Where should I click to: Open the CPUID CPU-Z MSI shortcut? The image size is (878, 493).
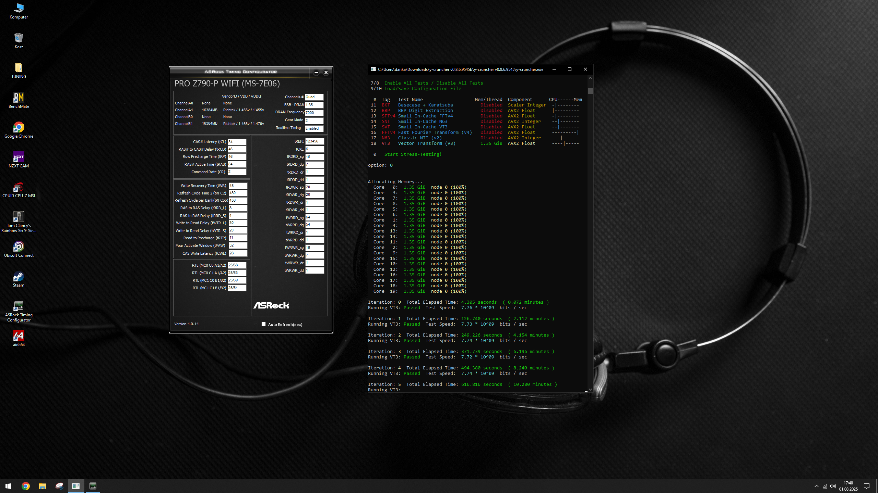[19, 187]
